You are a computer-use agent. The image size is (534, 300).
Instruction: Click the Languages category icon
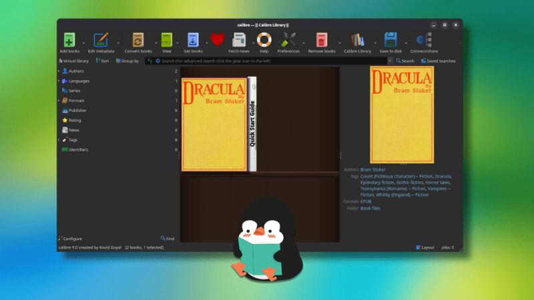[65, 81]
